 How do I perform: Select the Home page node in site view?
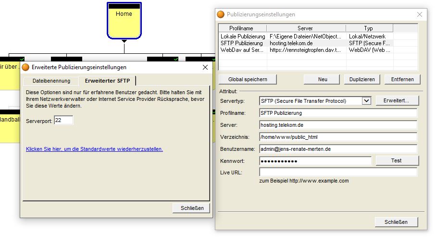pyautogui.click(x=125, y=20)
